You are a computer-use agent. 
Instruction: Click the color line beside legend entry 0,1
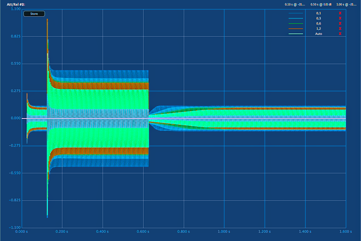[x=296, y=13]
